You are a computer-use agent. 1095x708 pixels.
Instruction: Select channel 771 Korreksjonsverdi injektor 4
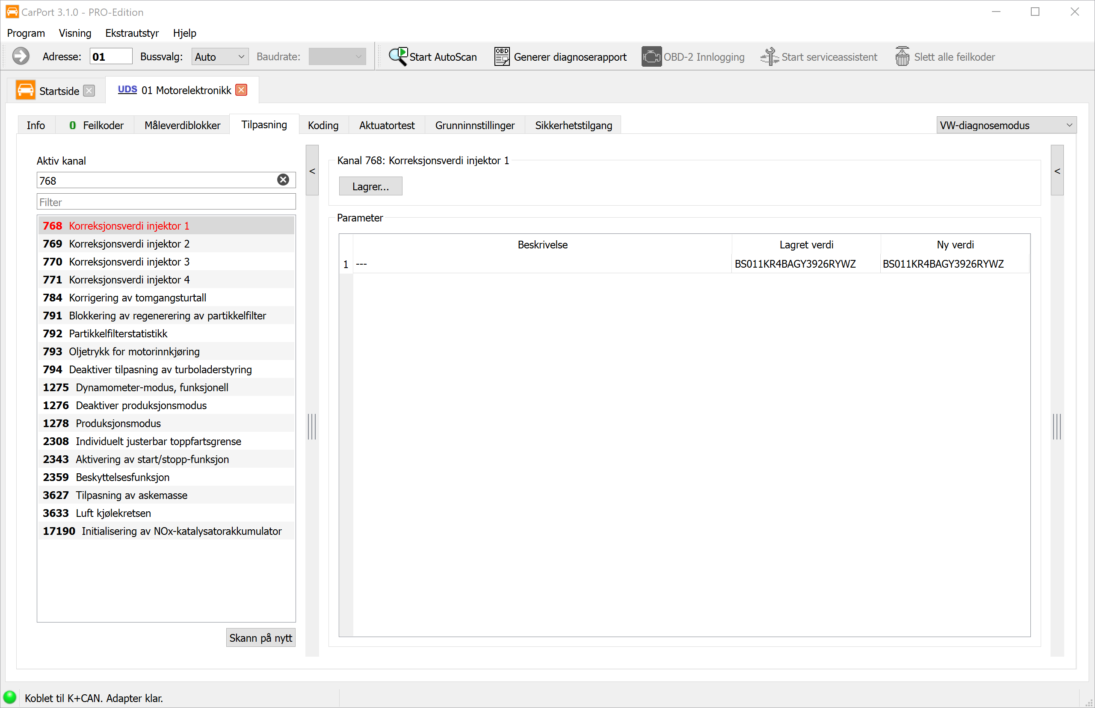(166, 280)
